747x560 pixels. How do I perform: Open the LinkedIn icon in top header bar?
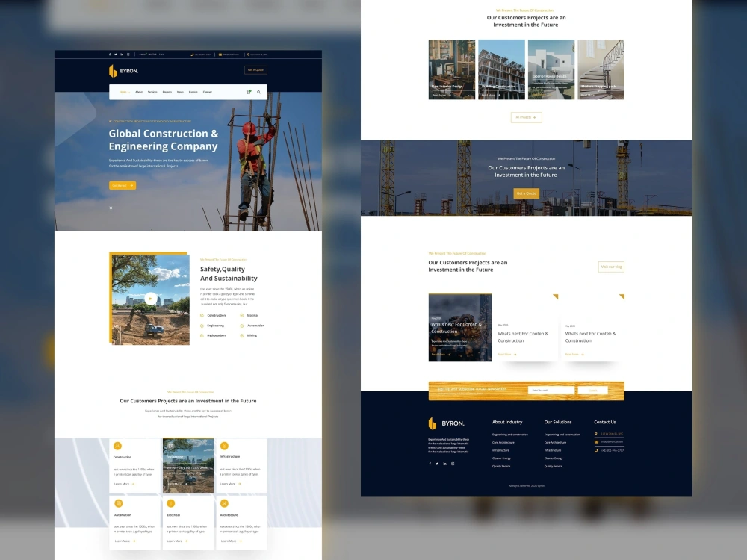[122, 55]
